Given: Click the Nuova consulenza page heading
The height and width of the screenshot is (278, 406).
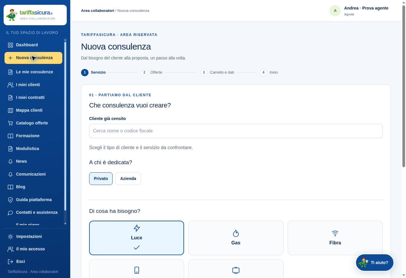Looking at the screenshot, I should [116, 47].
